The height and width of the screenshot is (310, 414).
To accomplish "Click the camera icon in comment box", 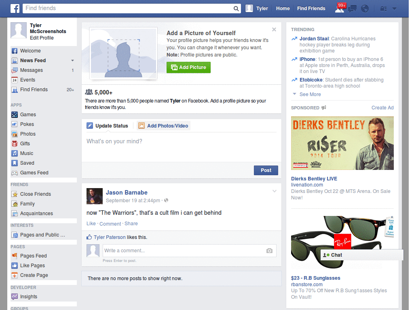I will pos(269,251).
